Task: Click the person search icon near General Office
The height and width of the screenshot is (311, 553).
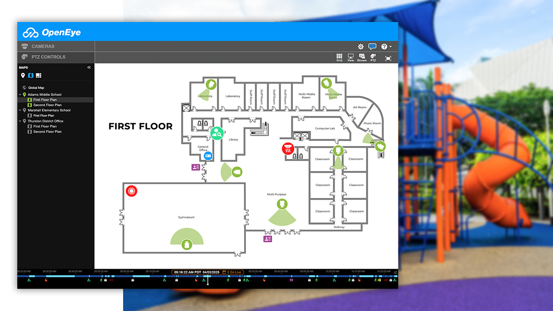Action: pyautogui.click(x=216, y=133)
